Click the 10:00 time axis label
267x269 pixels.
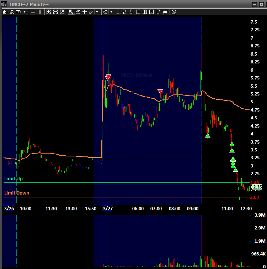26,209
